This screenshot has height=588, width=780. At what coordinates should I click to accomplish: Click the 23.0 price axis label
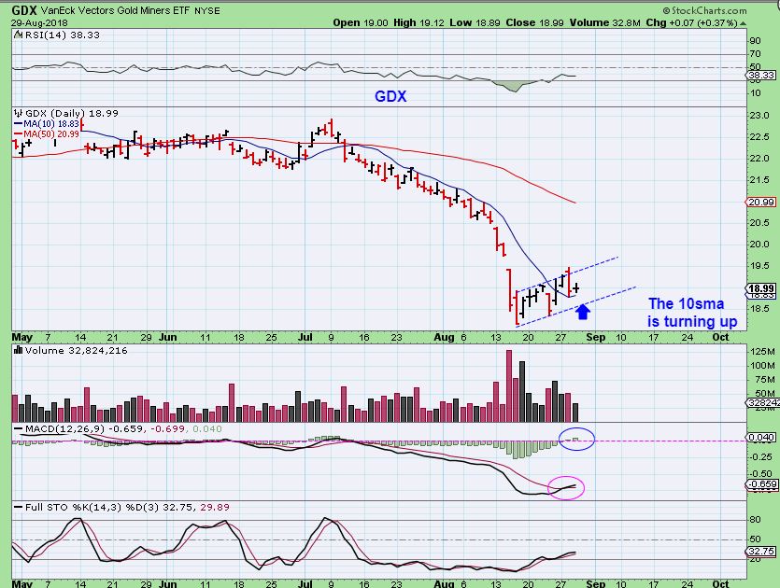[759, 116]
